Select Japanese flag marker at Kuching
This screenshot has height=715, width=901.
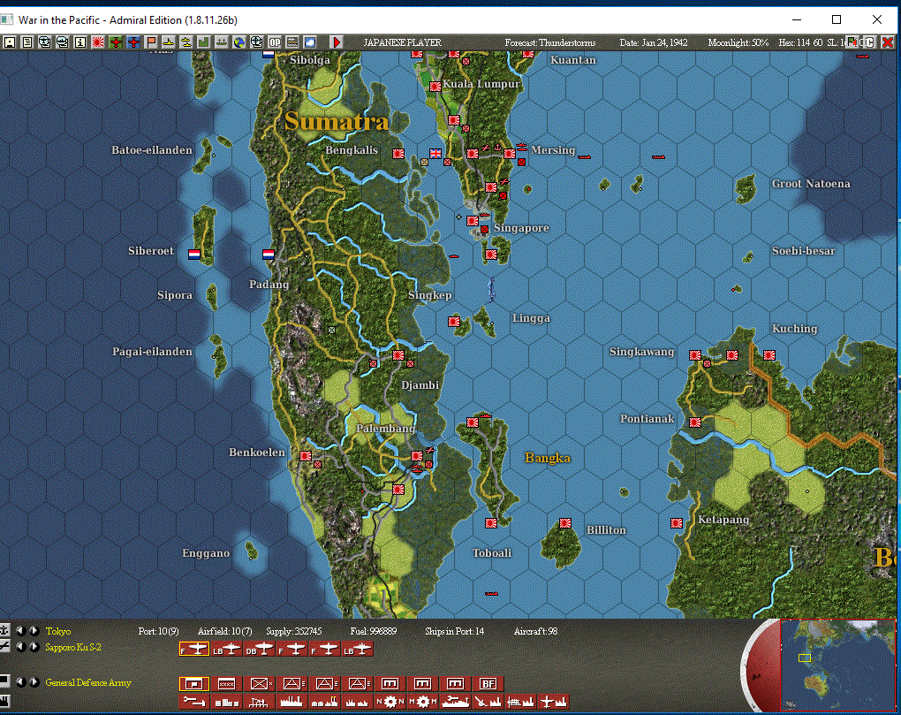click(769, 355)
